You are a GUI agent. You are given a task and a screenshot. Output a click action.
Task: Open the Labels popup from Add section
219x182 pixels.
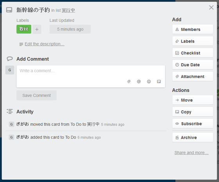click(x=192, y=41)
